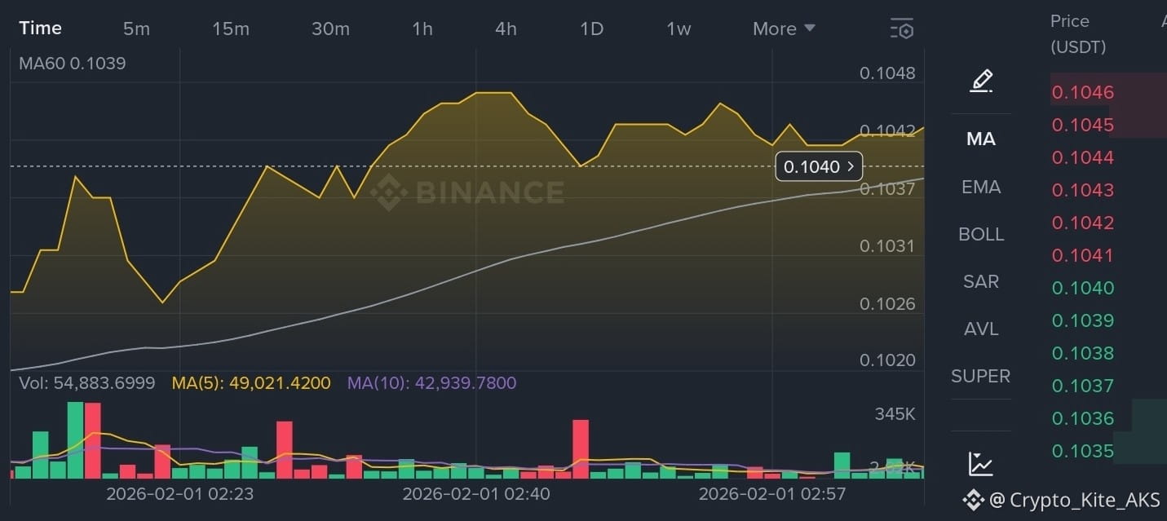Enable the SUPER indicator
1167x521 pixels.
point(981,376)
